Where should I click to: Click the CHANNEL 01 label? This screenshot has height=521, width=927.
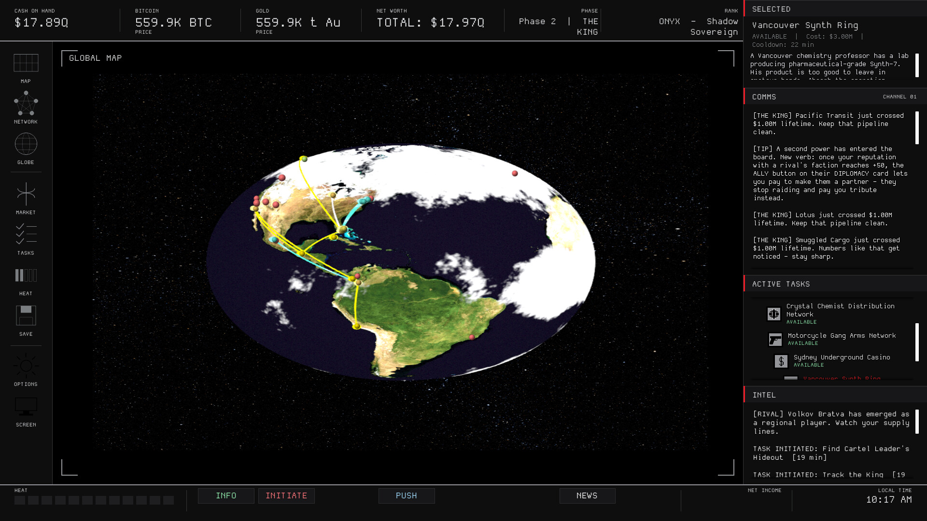click(899, 97)
